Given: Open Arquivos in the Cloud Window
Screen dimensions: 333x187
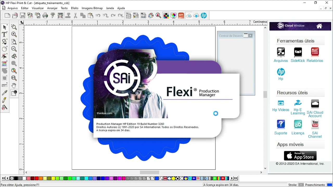Looking at the screenshot, I should 281,55.
